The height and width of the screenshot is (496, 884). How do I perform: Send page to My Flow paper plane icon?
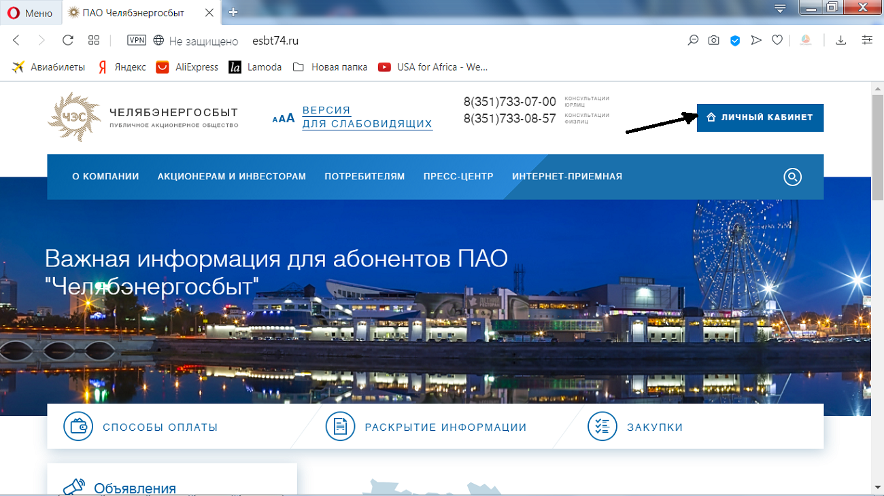coord(756,40)
